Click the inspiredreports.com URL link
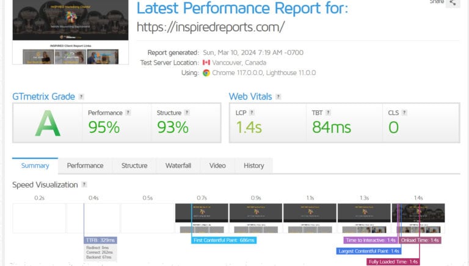Screen dimensions: 469x266 click(211, 27)
